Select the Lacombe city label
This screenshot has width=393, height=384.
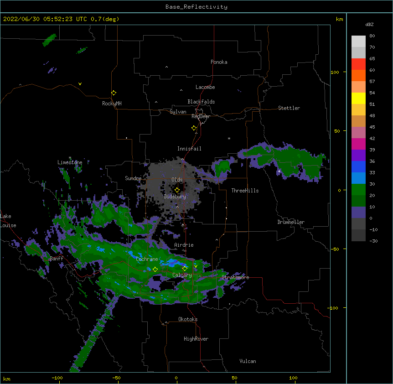tap(205, 87)
